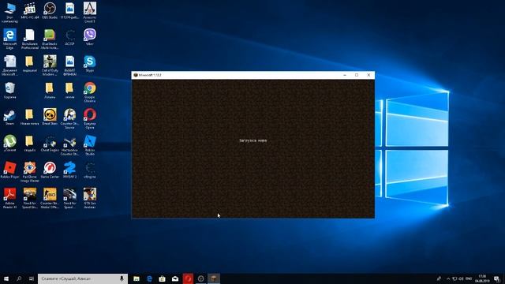Open Task View on taskbar
Screen dimensions: 505x284
pyautogui.click(x=32, y=278)
